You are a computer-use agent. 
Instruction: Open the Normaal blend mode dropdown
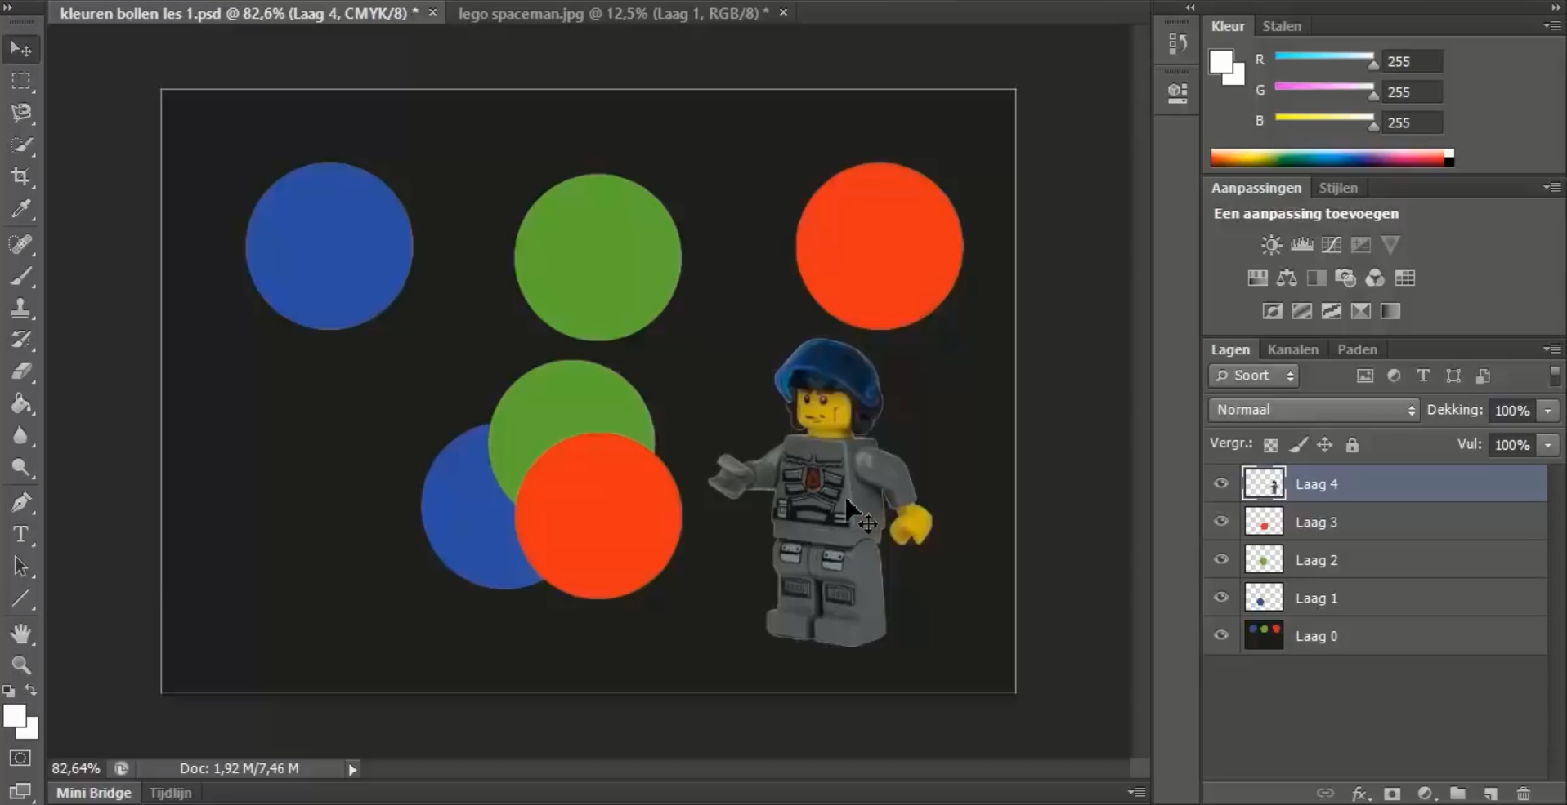1314,410
